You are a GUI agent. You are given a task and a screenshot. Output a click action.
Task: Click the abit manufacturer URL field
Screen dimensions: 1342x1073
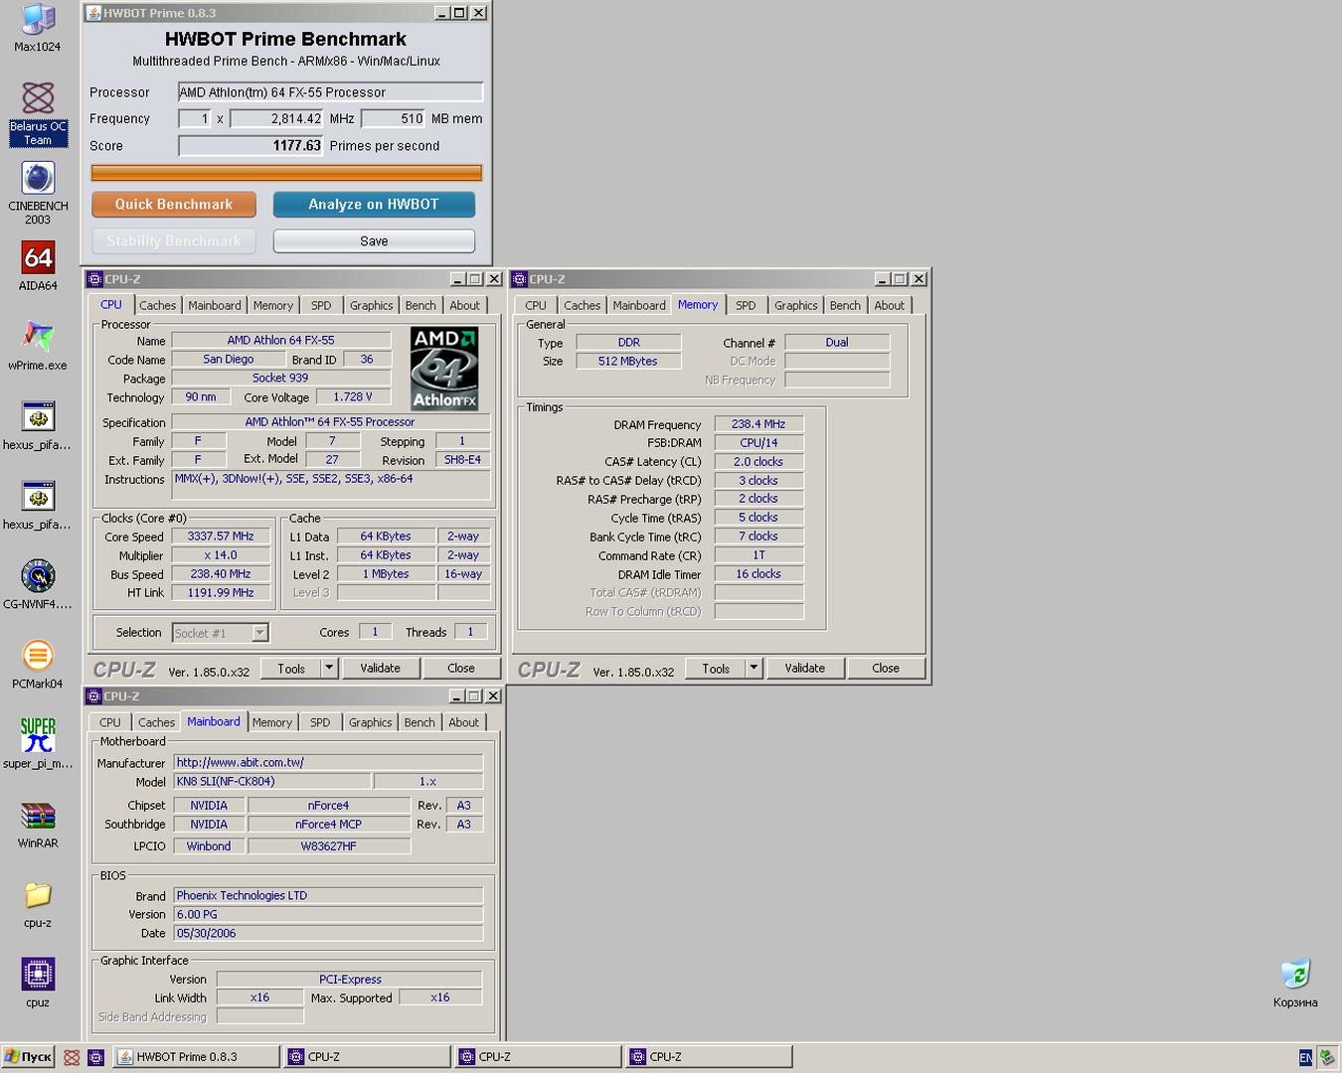click(x=328, y=763)
